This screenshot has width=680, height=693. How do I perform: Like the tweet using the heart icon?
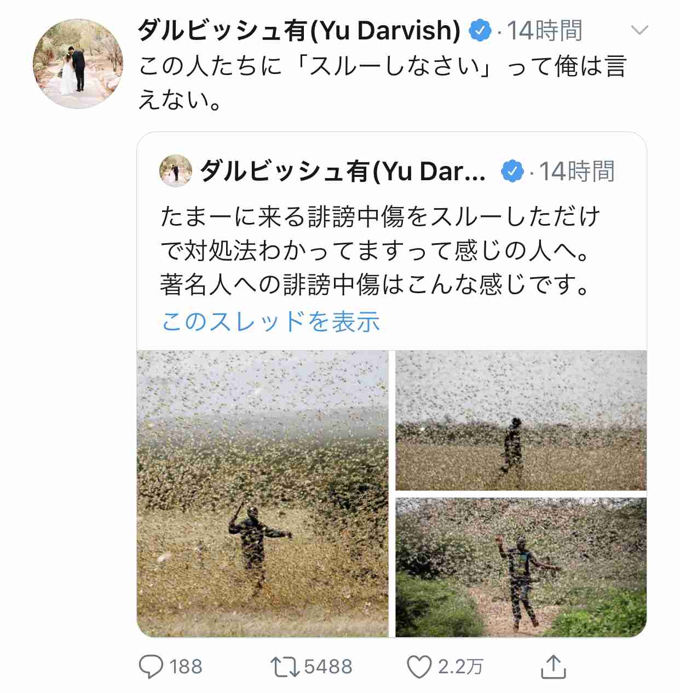(x=419, y=667)
